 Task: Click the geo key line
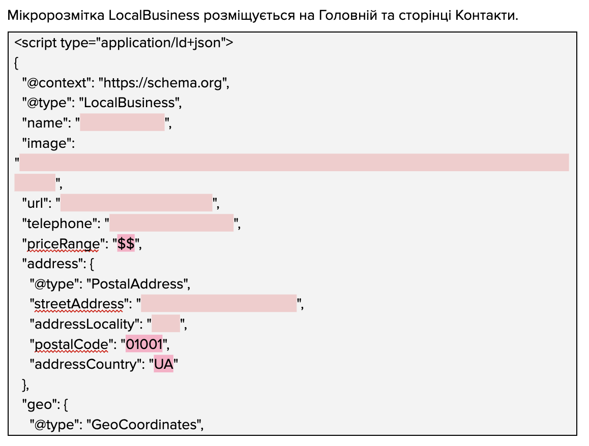pos(45,404)
